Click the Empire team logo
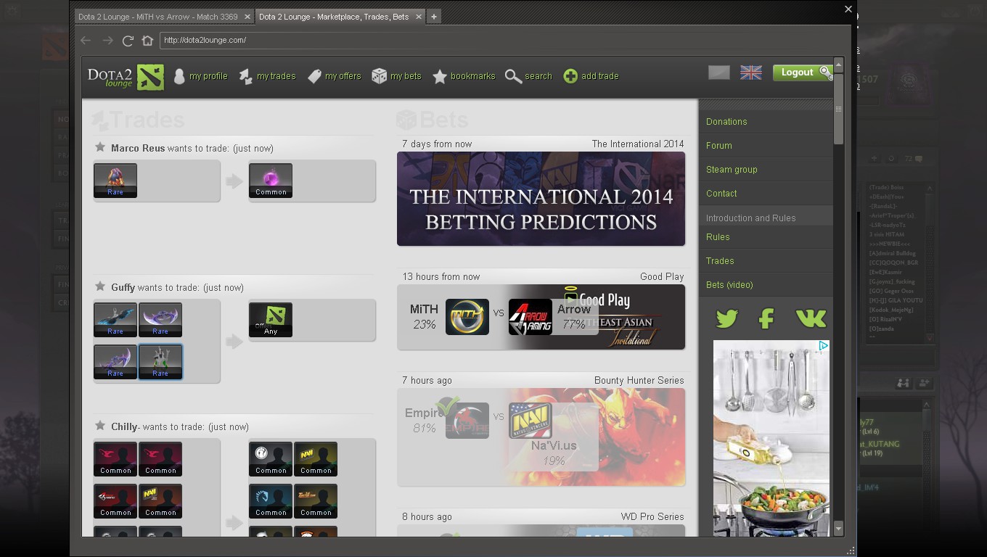This screenshot has height=557, width=987. pyautogui.click(x=467, y=421)
